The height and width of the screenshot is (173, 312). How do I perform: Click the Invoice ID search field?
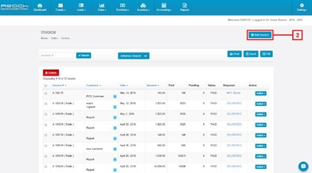[58, 55]
